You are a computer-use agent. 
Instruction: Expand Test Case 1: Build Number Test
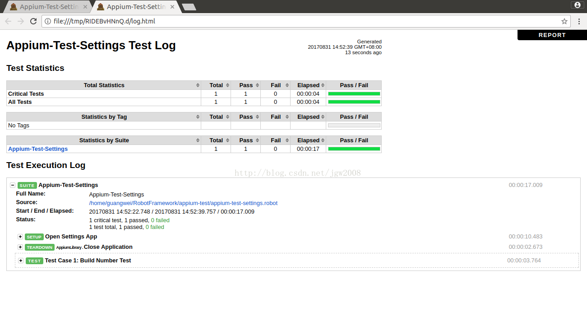coord(21,261)
